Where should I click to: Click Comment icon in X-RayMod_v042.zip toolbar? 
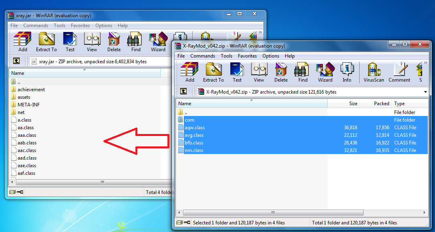pos(399,72)
